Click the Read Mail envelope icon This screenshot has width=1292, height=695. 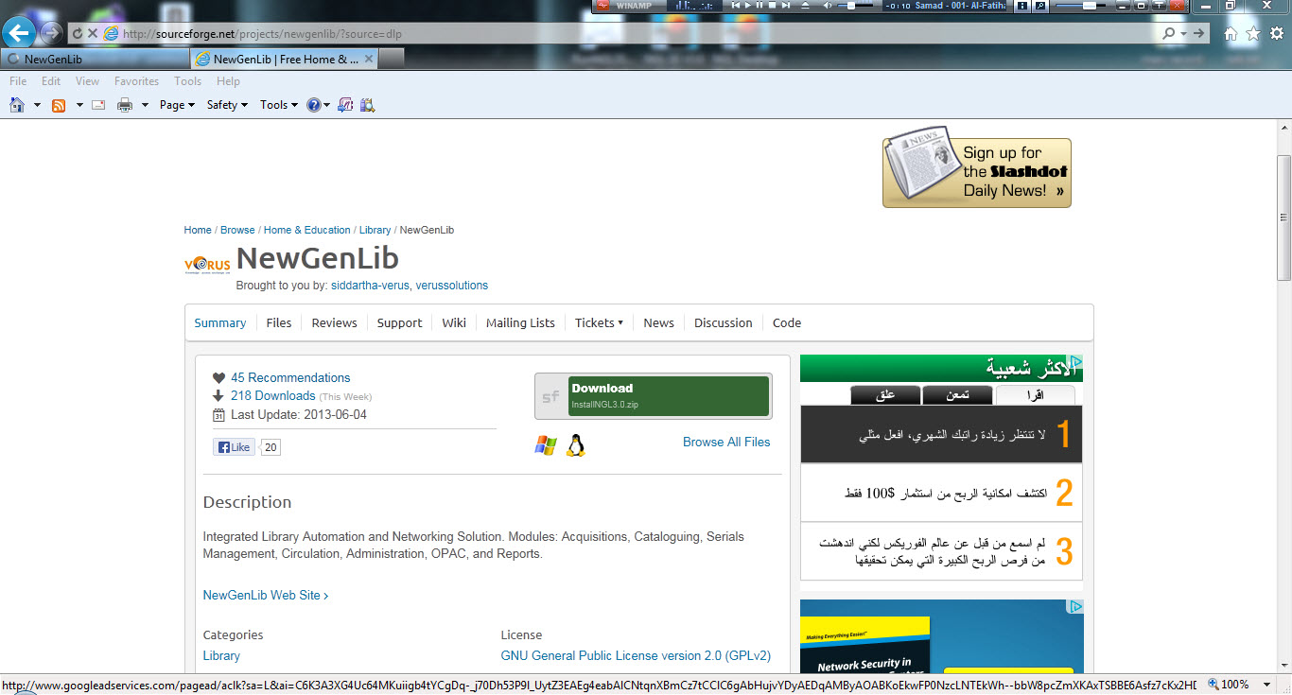coord(97,105)
